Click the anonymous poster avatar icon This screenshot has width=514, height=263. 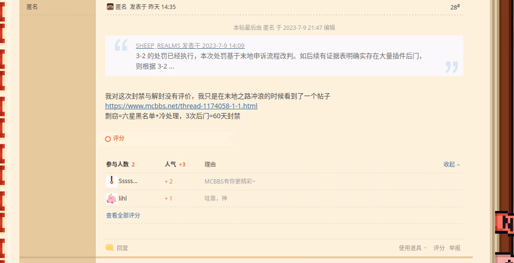(x=110, y=7)
